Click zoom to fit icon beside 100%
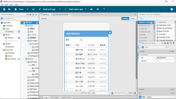The image size is (176, 99). (135, 93)
